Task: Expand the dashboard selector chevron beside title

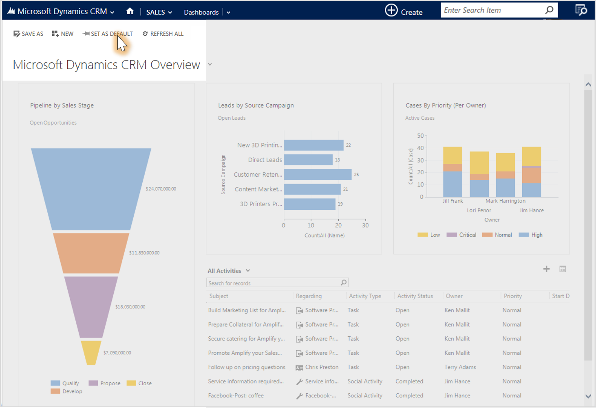Action: (x=210, y=64)
